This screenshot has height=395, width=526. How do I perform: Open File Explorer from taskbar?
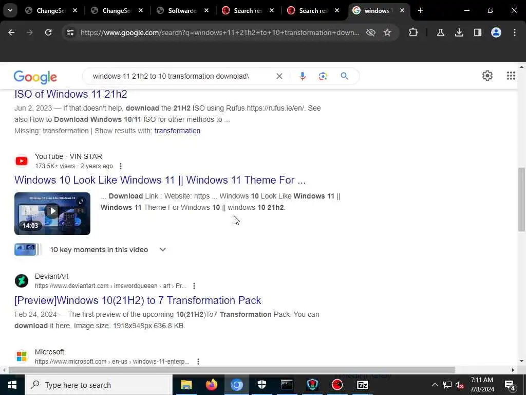pyautogui.click(x=186, y=385)
